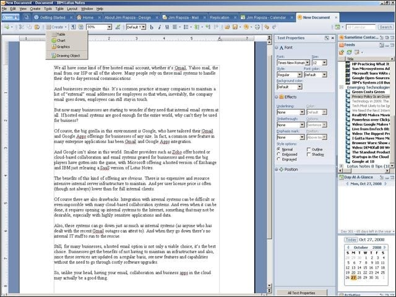Click the indent icon next to numbering

(208, 27)
